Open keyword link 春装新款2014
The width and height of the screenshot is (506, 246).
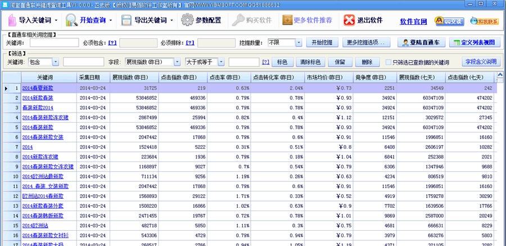coord(38,108)
